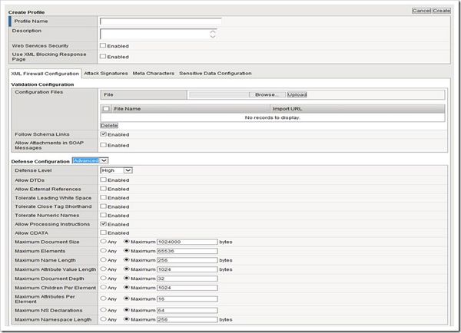Enable Web Services Security checkbox
This screenshot has width=461, height=333.
[x=103, y=46]
